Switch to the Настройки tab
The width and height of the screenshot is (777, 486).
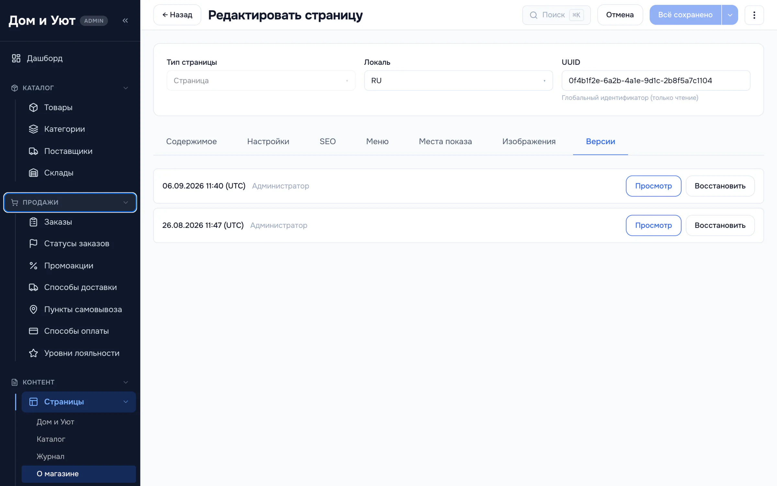click(268, 142)
